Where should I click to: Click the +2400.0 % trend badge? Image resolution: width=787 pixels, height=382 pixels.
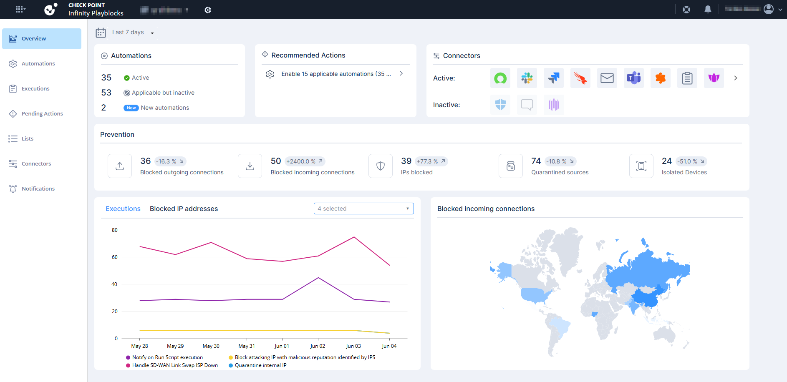(305, 161)
